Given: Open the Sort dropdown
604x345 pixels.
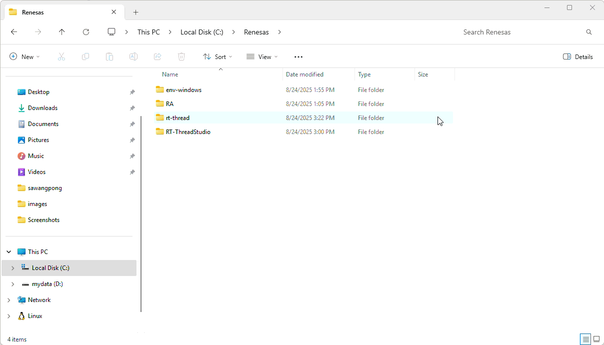Looking at the screenshot, I should (x=217, y=57).
